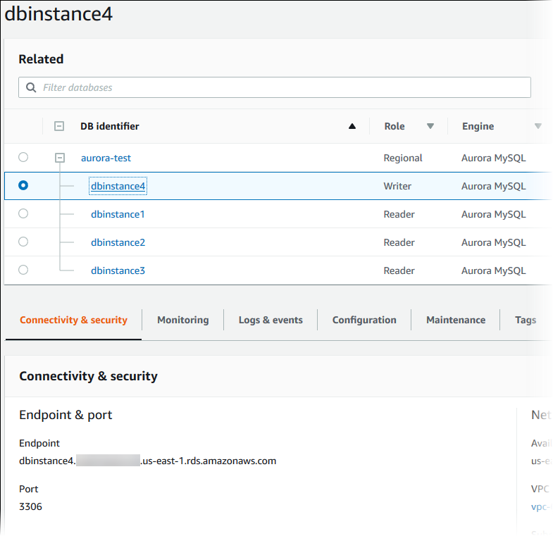This screenshot has width=553, height=536.
Task: Select the dbinstance2 radio button
Action: pos(23,242)
